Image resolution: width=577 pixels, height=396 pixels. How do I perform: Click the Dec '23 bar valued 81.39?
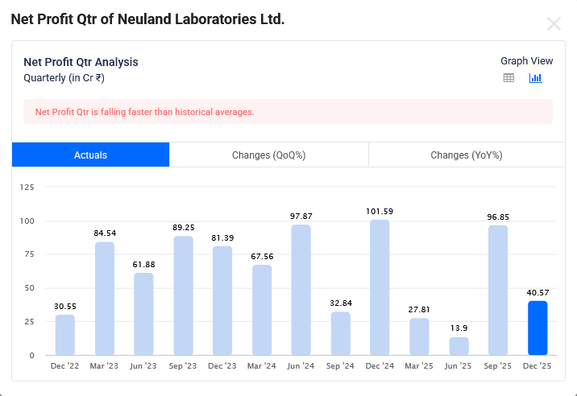[222, 301]
